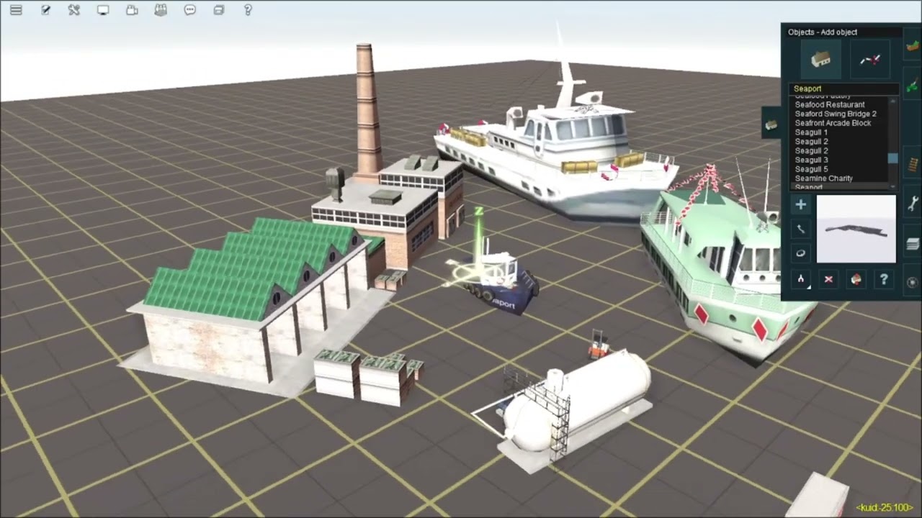922x518 pixels.
Task: Select Seafood Restaurant in the object list
Action: (830, 105)
